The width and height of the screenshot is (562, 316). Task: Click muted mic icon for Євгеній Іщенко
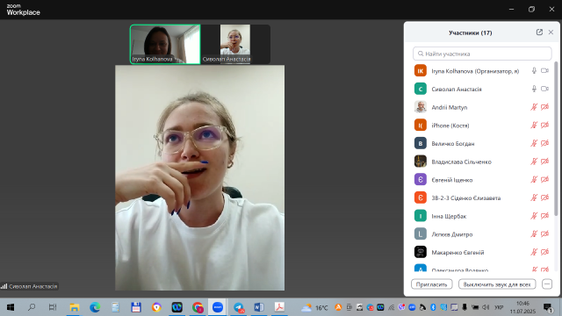click(534, 179)
